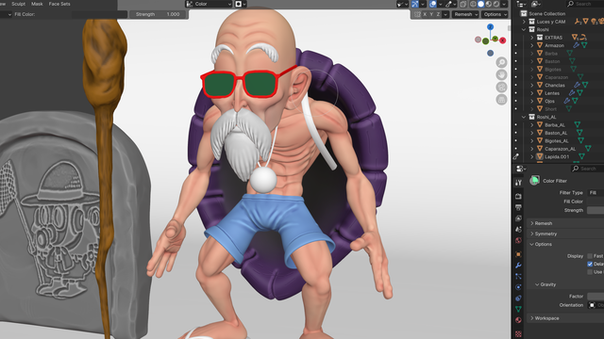Open the Modifiers wrench tab

518,266
